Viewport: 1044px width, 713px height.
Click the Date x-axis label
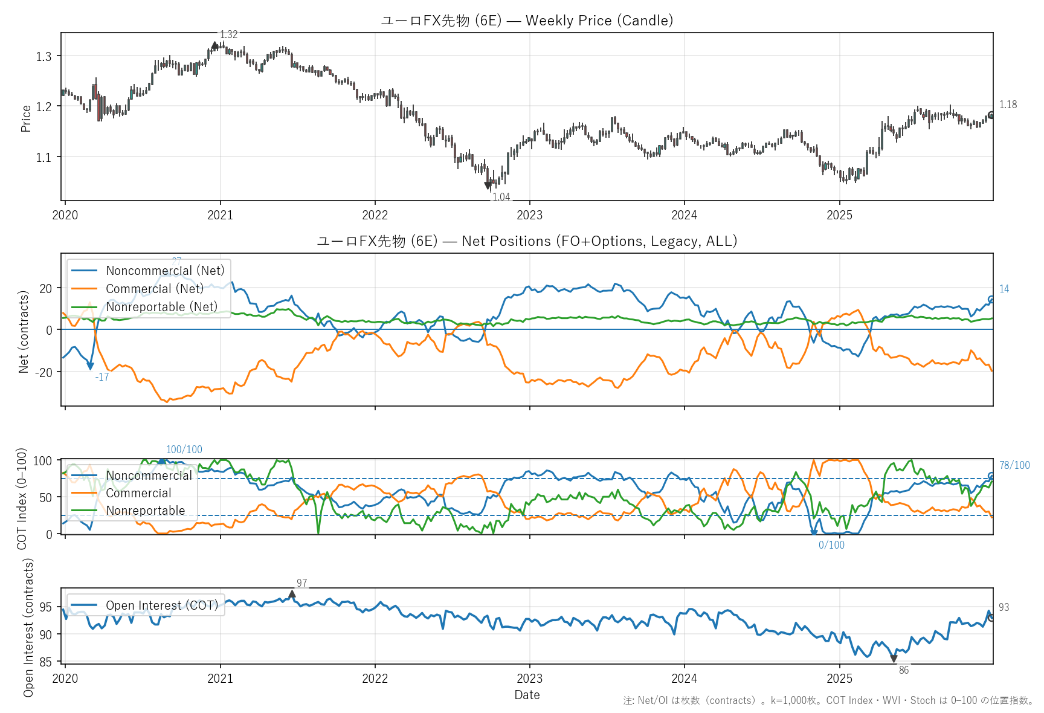tap(527, 695)
